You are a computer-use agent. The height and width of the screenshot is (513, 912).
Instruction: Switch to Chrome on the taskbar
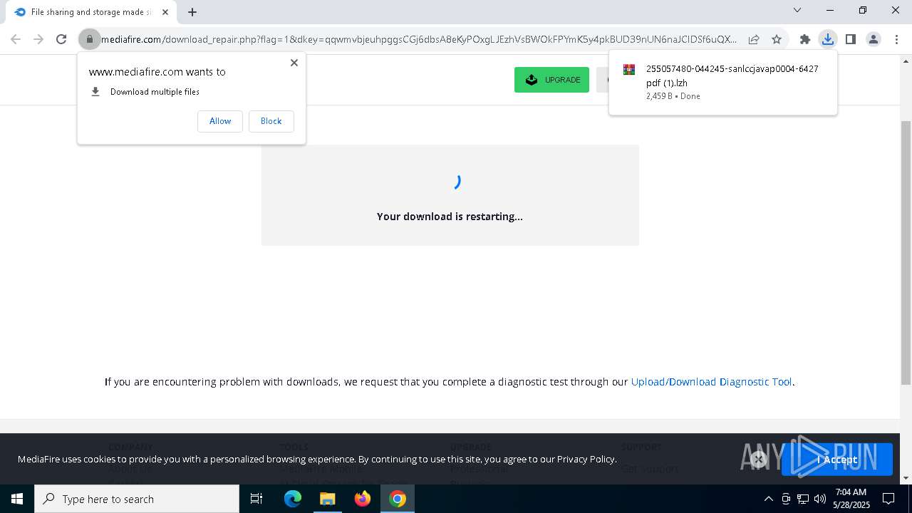[398, 499]
